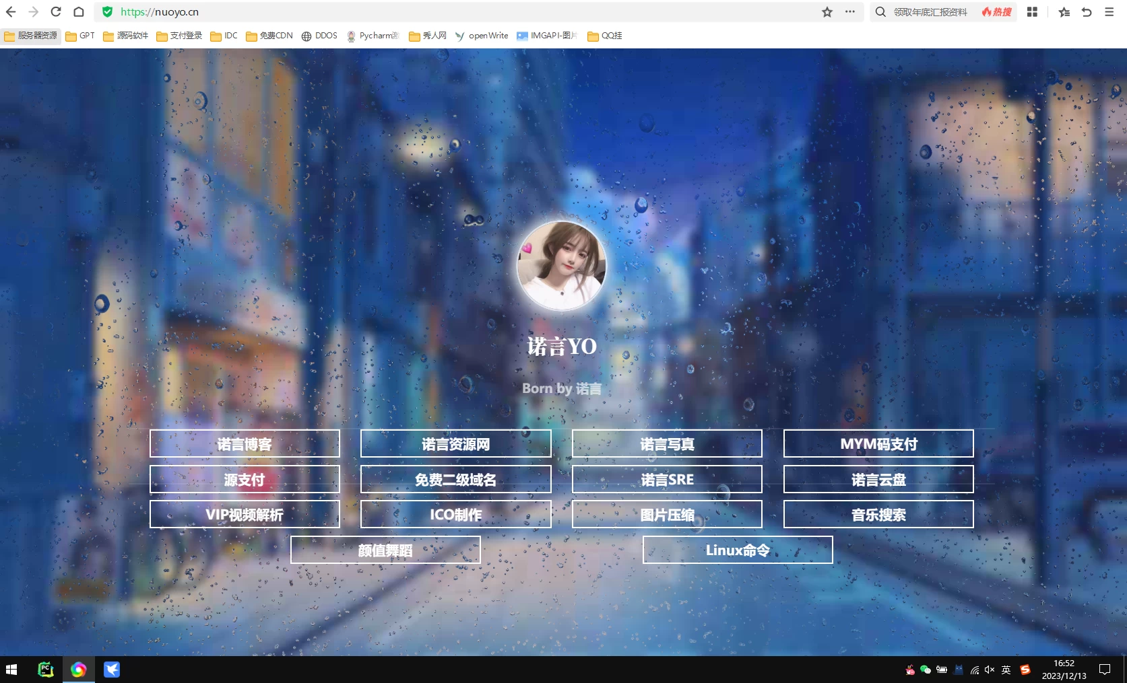Open the 源码软件 bookmarks folder
Image resolution: width=1127 pixels, height=683 pixels.
tap(125, 36)
